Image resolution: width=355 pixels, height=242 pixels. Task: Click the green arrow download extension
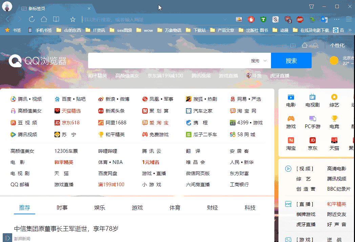point(312,19)
